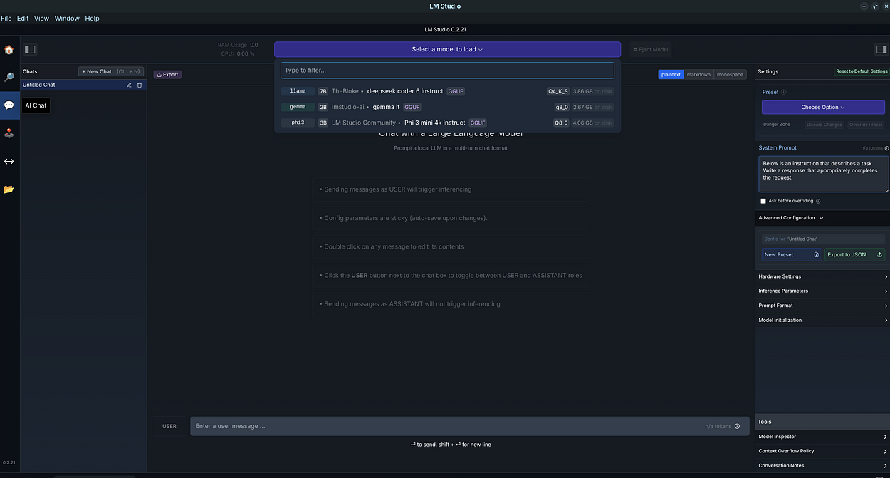
Task: Click the Override Preset button
Action: (x=865, y=125)
